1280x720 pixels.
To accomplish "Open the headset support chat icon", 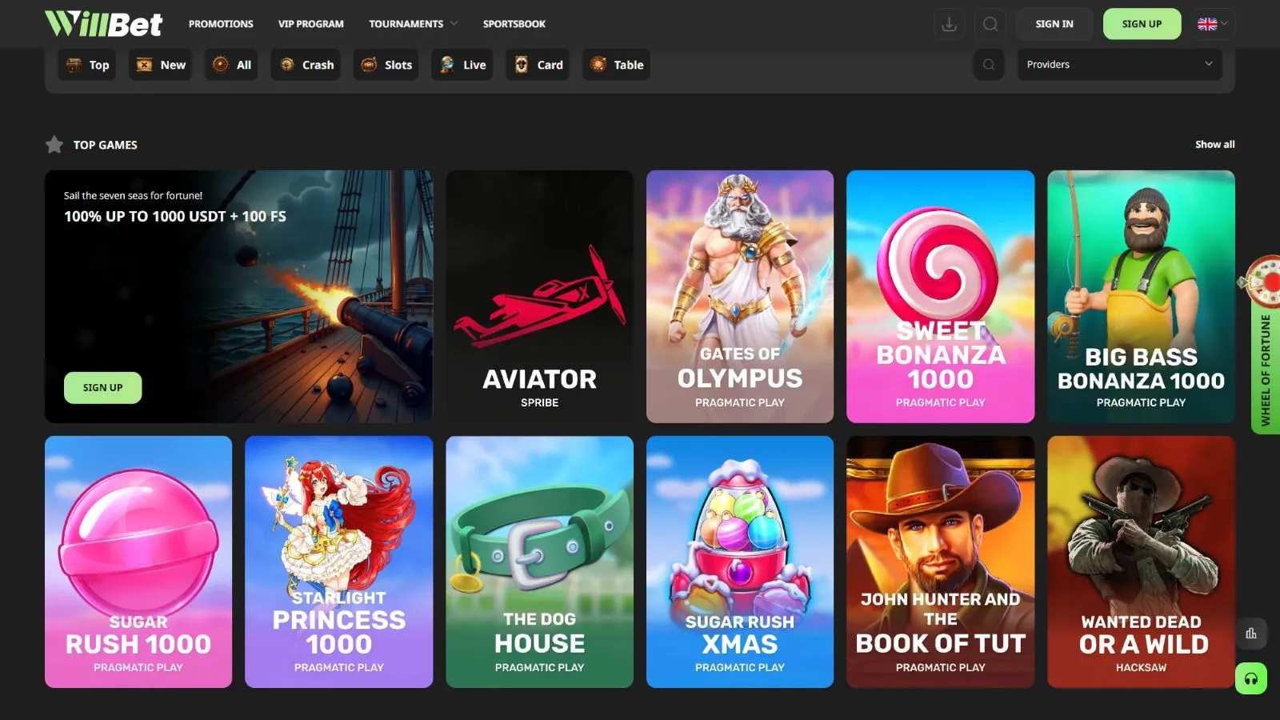I will [x=1251, y=679].
